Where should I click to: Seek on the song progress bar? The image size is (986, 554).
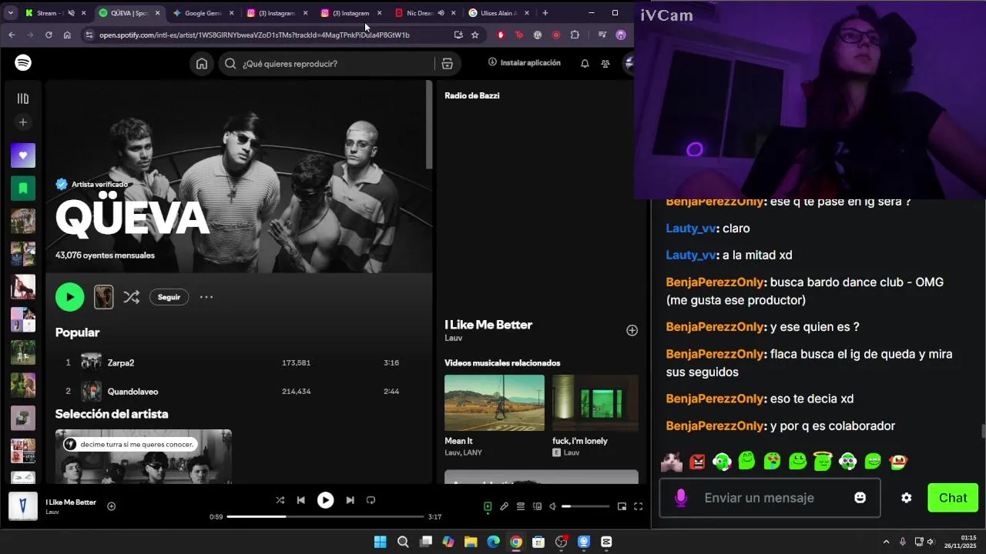(325, 517)
